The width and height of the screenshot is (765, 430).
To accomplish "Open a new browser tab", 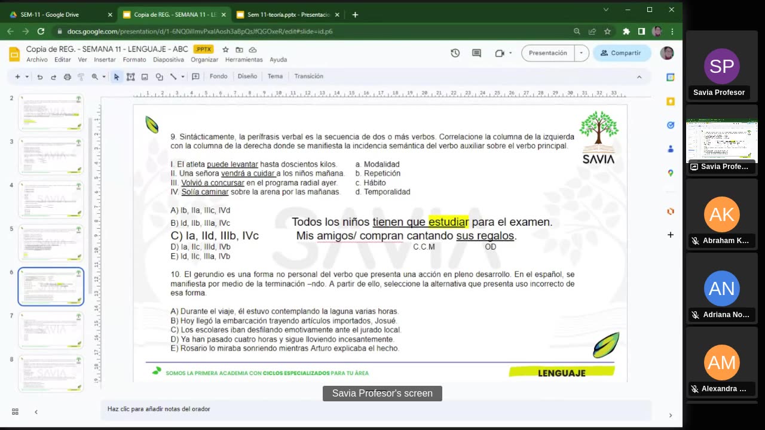I will (355, 15).
